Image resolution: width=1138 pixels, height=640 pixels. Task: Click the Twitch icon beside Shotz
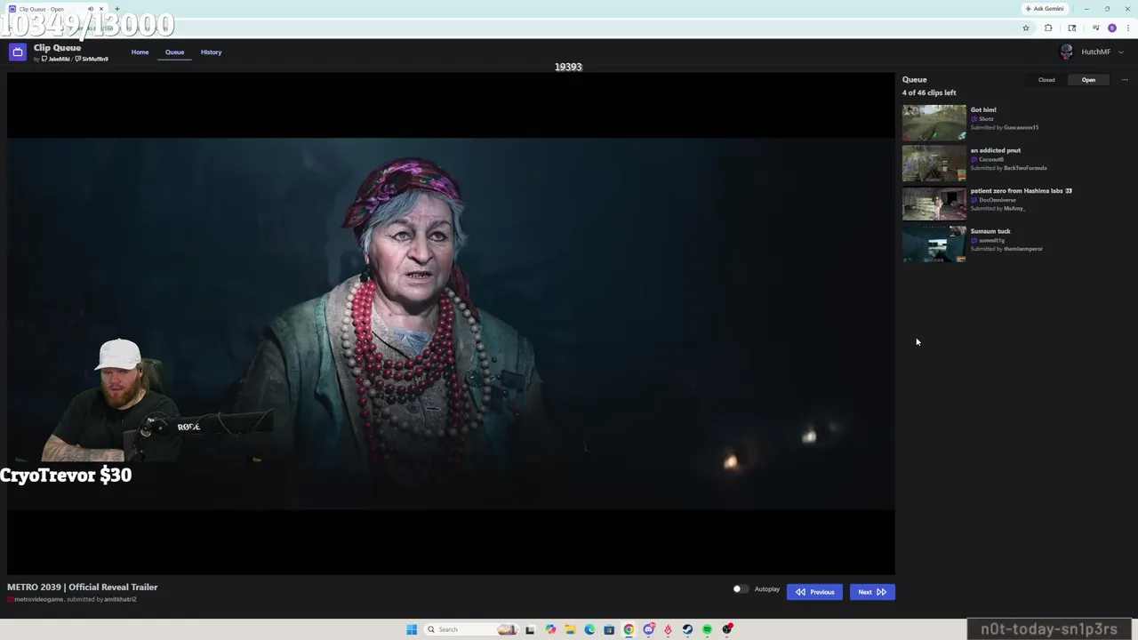point(974,119)
